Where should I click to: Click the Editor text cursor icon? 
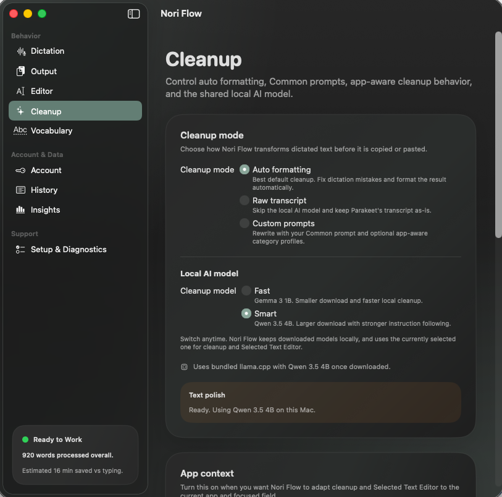20,91
